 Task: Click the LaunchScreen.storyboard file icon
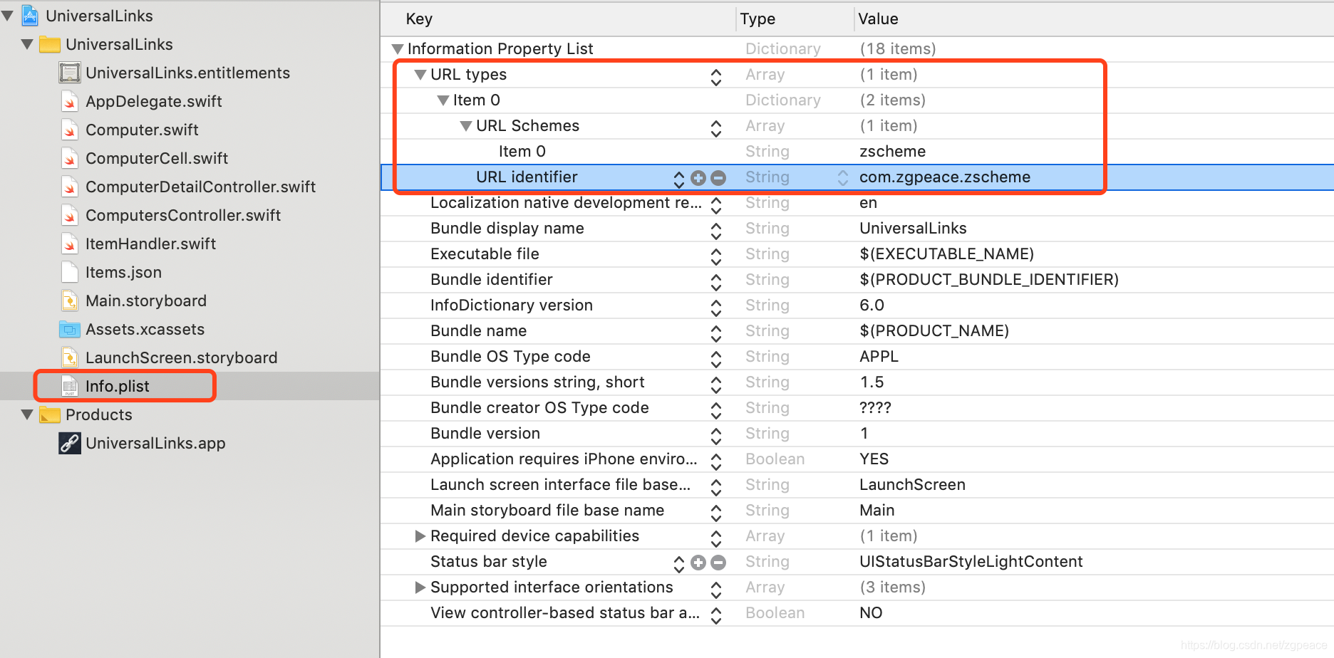click(70, 357)
